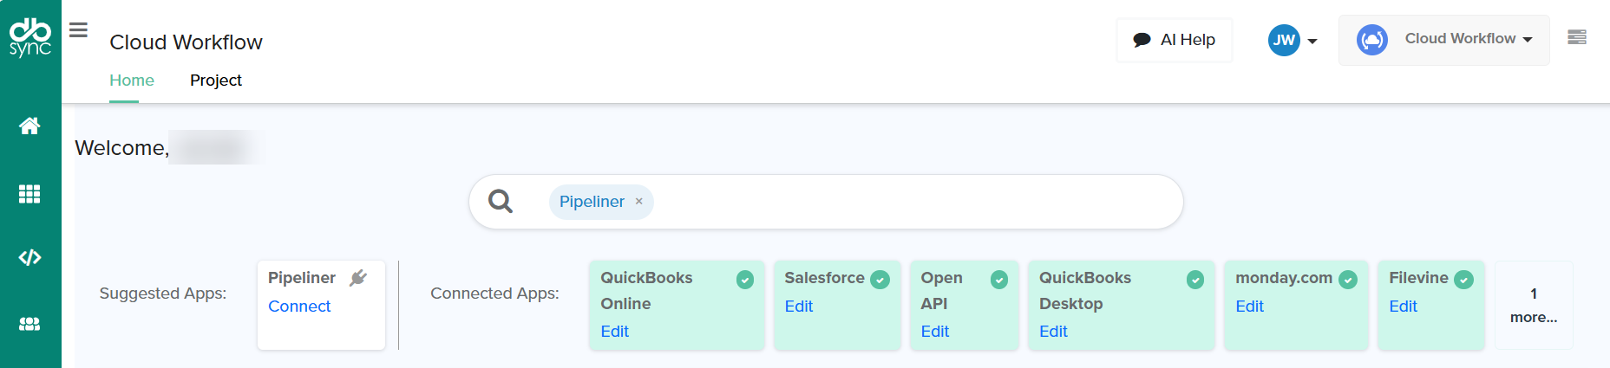Click the search magnifier icon
This screenshot has width=1610, height=368.
pyautogui.click(x=501, y=202)
